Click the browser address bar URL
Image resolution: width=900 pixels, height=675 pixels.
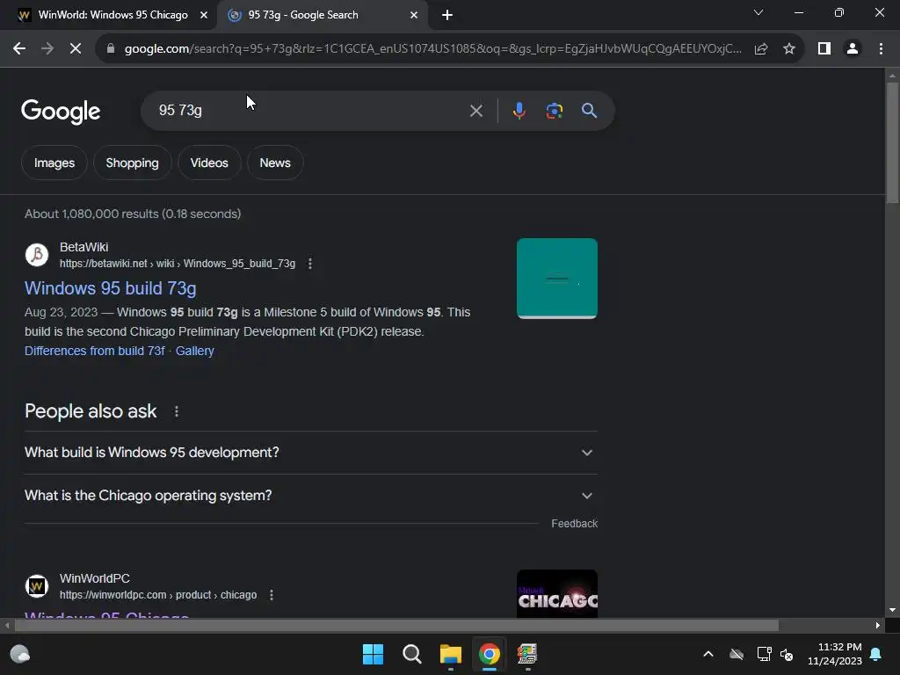coord(432,49)
